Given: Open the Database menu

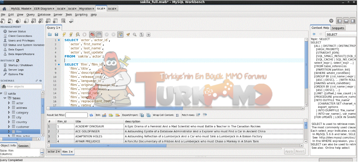Looking at the screenshot, I should pos(44,15).
